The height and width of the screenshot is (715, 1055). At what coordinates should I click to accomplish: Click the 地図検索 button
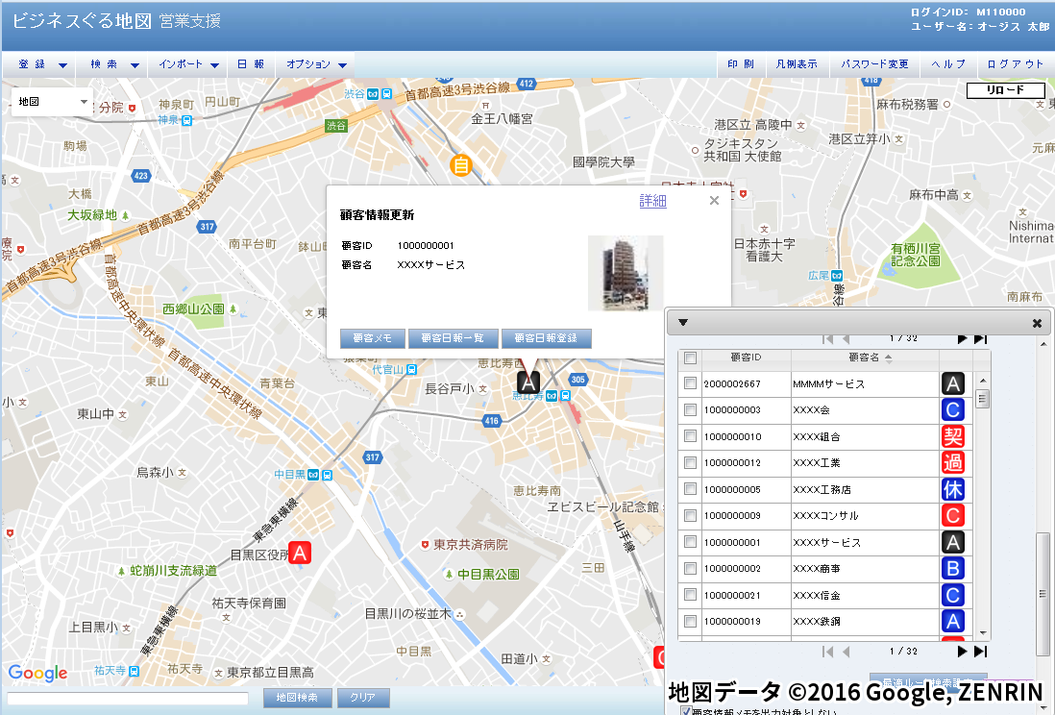pos(297,698)
